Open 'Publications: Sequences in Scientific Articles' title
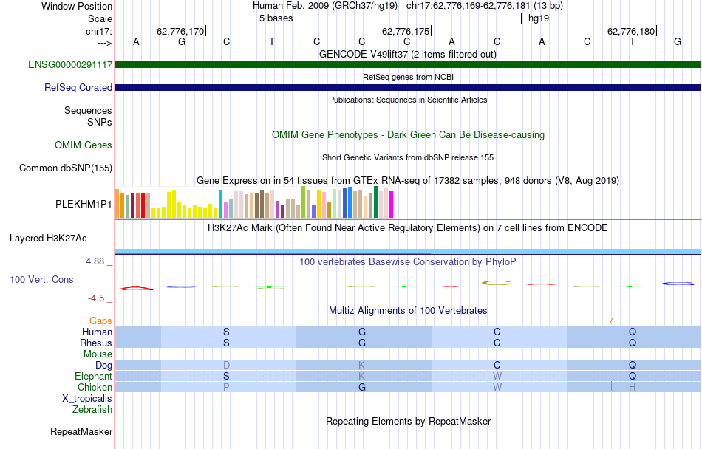The image size is (702, 449). click(x=408, y=100)
